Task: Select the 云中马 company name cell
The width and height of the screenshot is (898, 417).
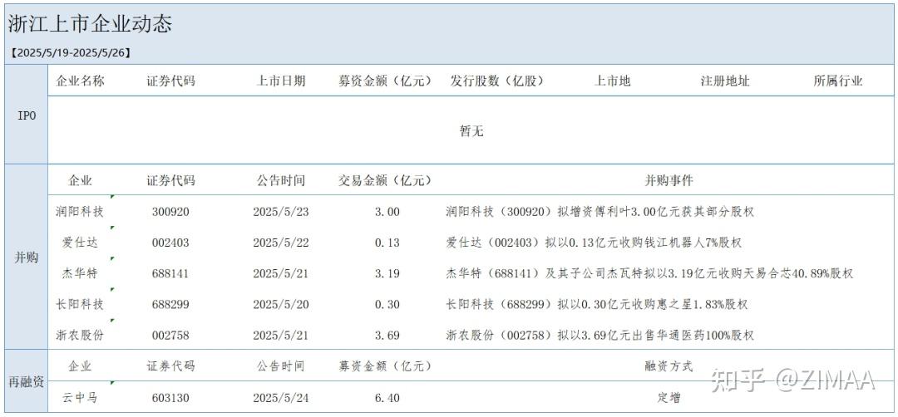Action: 80,398
